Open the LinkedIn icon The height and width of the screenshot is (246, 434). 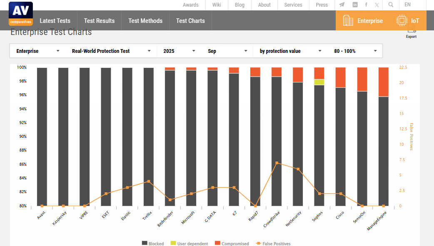click(355, 5)
